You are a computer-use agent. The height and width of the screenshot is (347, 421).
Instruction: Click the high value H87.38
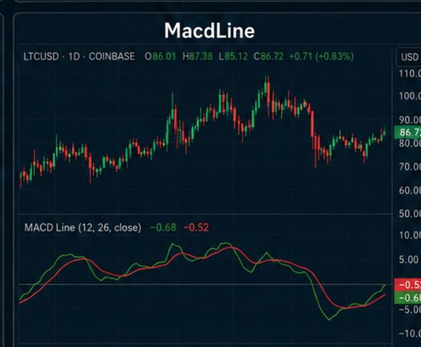pos(198,57)
